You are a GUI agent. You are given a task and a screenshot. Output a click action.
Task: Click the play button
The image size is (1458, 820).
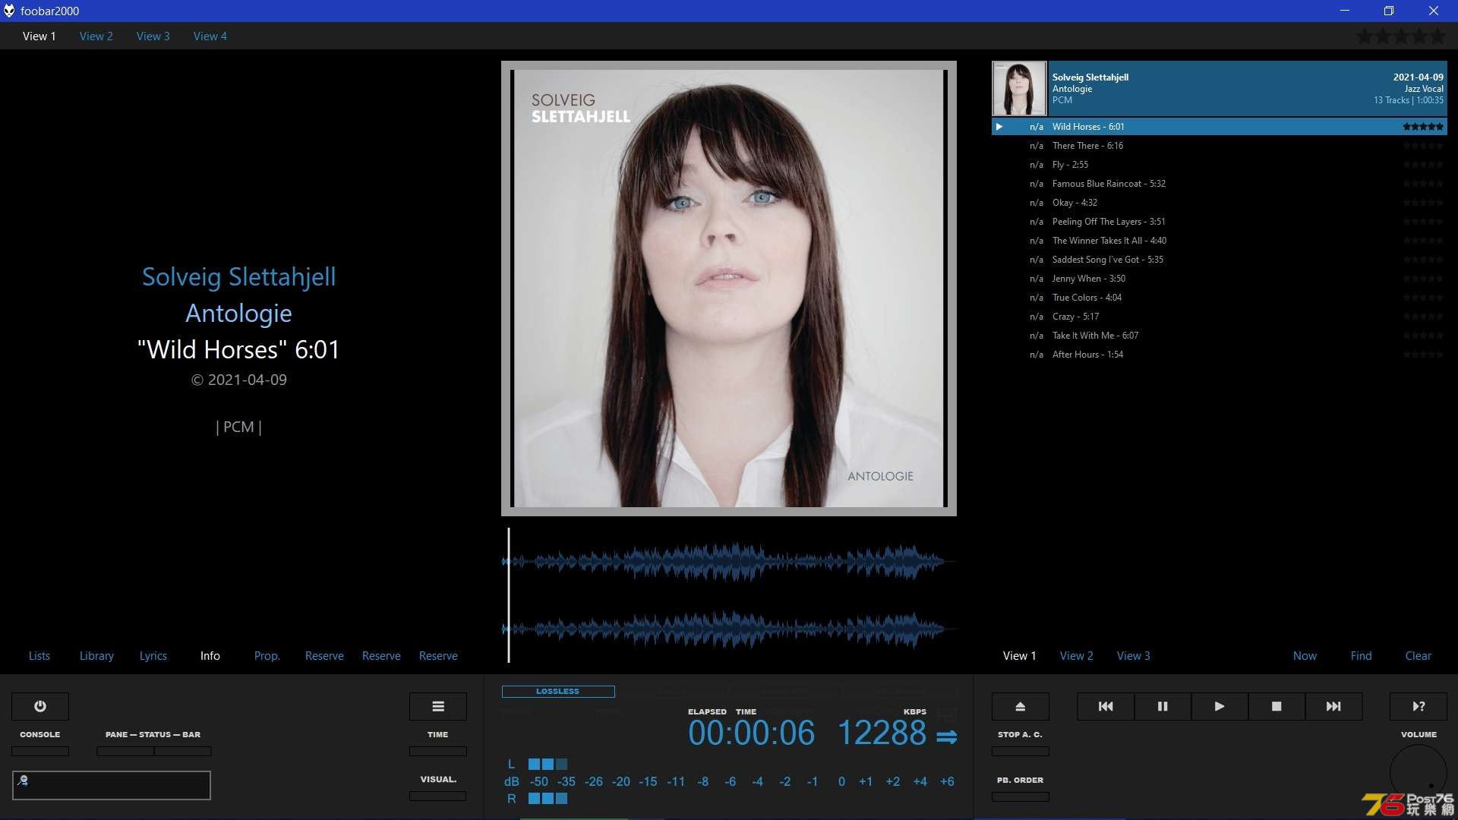(1220, 706)
